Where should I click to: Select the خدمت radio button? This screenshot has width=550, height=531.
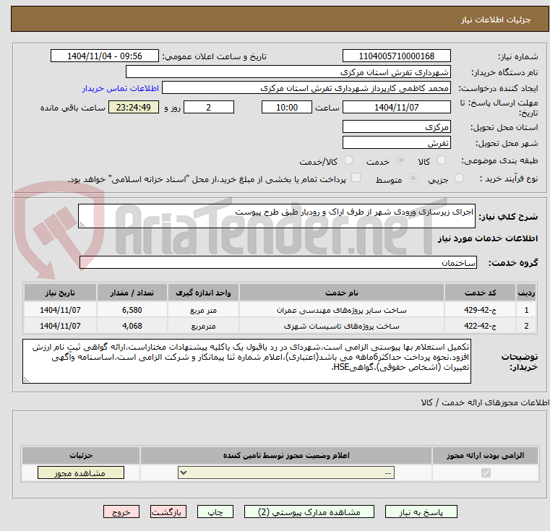point(400,160)
